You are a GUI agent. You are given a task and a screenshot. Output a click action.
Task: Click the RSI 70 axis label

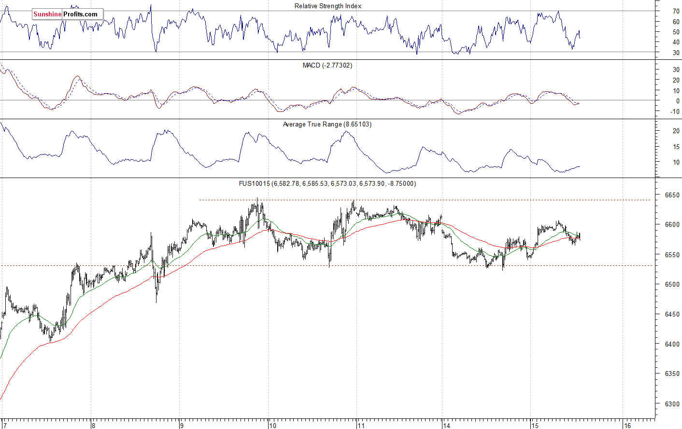[x=676, y=11]
